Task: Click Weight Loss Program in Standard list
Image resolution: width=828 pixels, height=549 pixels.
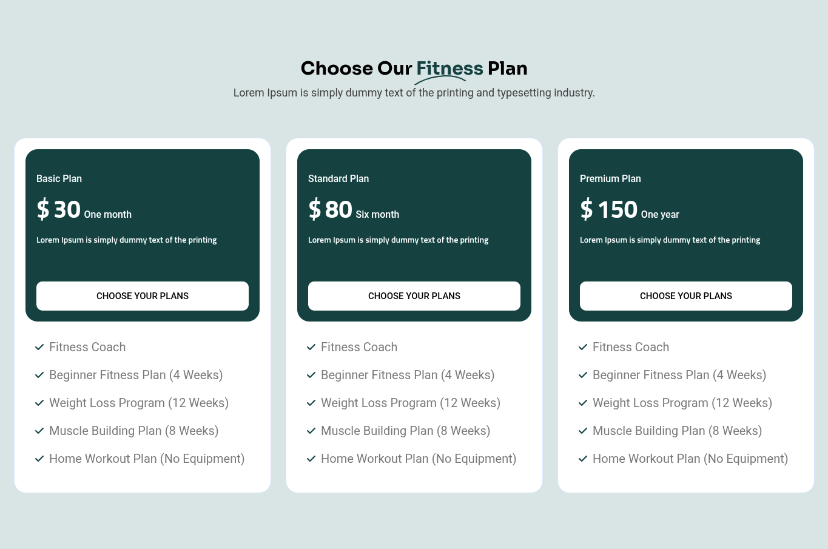Action: (411, 403)
